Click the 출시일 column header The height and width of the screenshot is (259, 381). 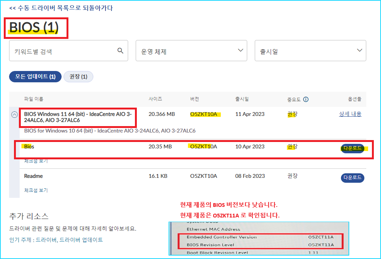pos(242,99)
